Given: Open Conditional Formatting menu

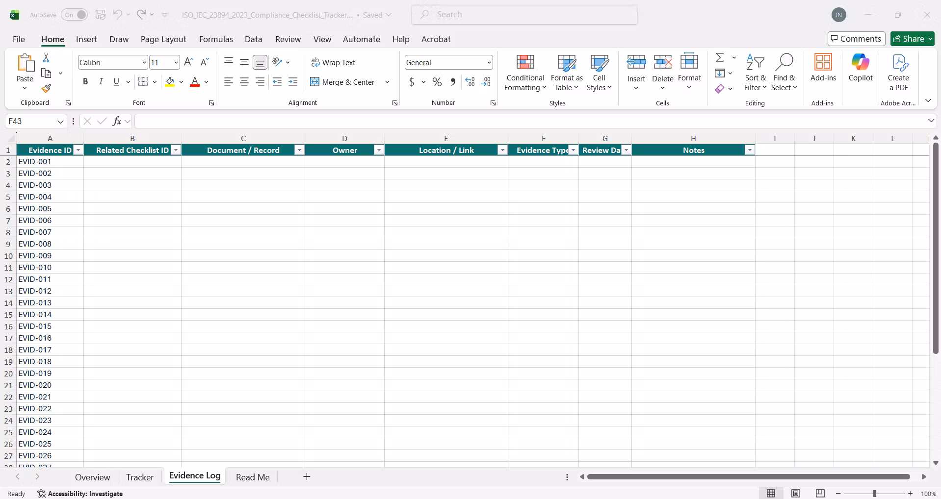Looking at the screenshot, I should (525, 73).
